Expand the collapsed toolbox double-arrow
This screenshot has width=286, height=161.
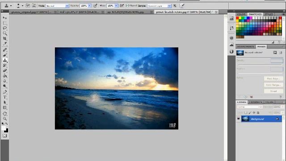coord(2,11)
